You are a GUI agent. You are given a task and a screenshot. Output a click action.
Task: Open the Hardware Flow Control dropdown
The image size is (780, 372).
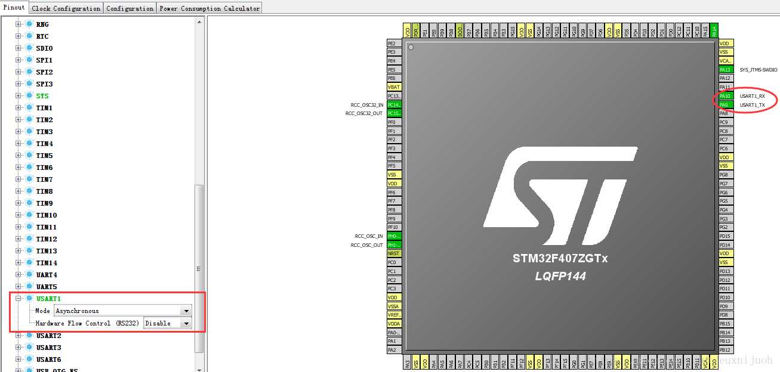click(187, 323)
